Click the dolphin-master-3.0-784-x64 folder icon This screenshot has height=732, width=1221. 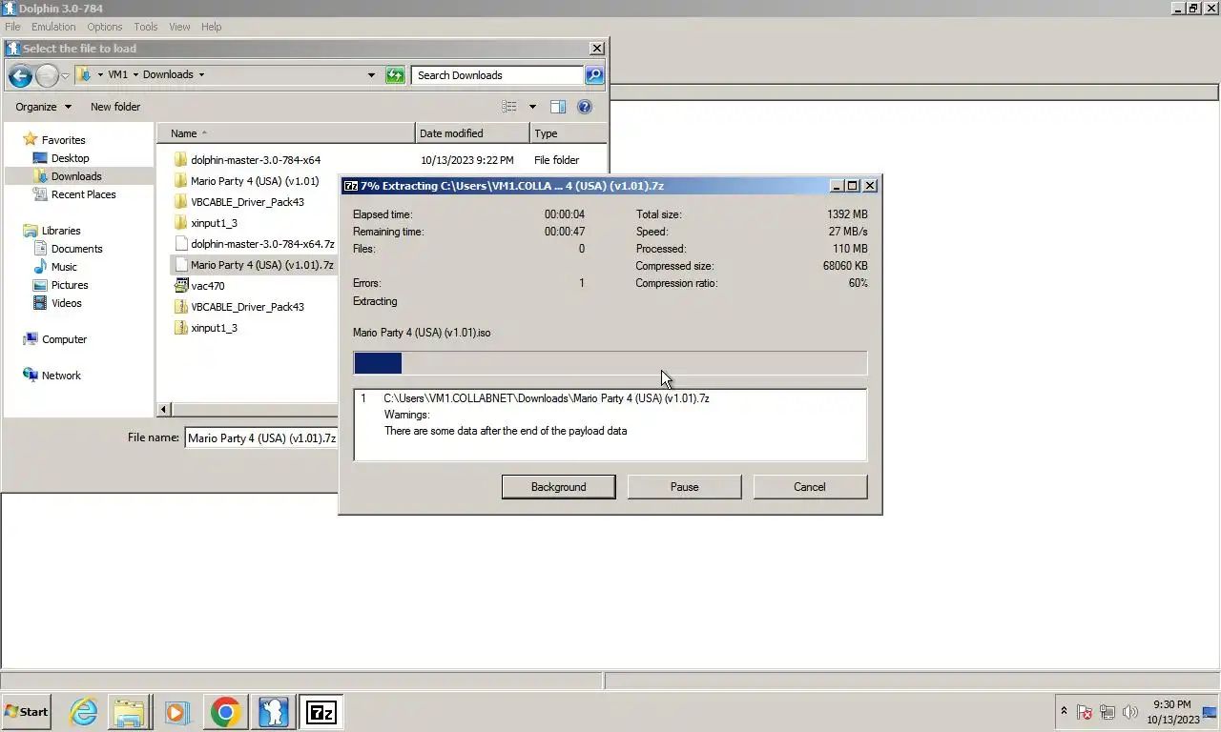tap(180, 160)
